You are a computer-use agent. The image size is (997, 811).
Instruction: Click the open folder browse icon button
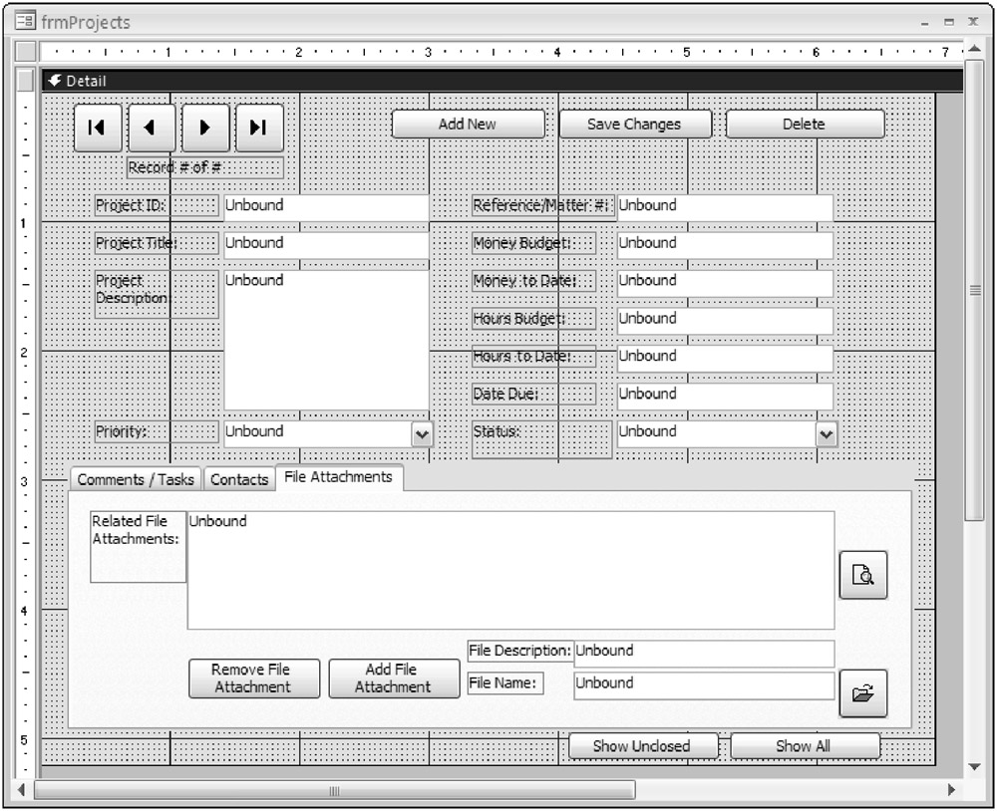(x=862, y=693)
